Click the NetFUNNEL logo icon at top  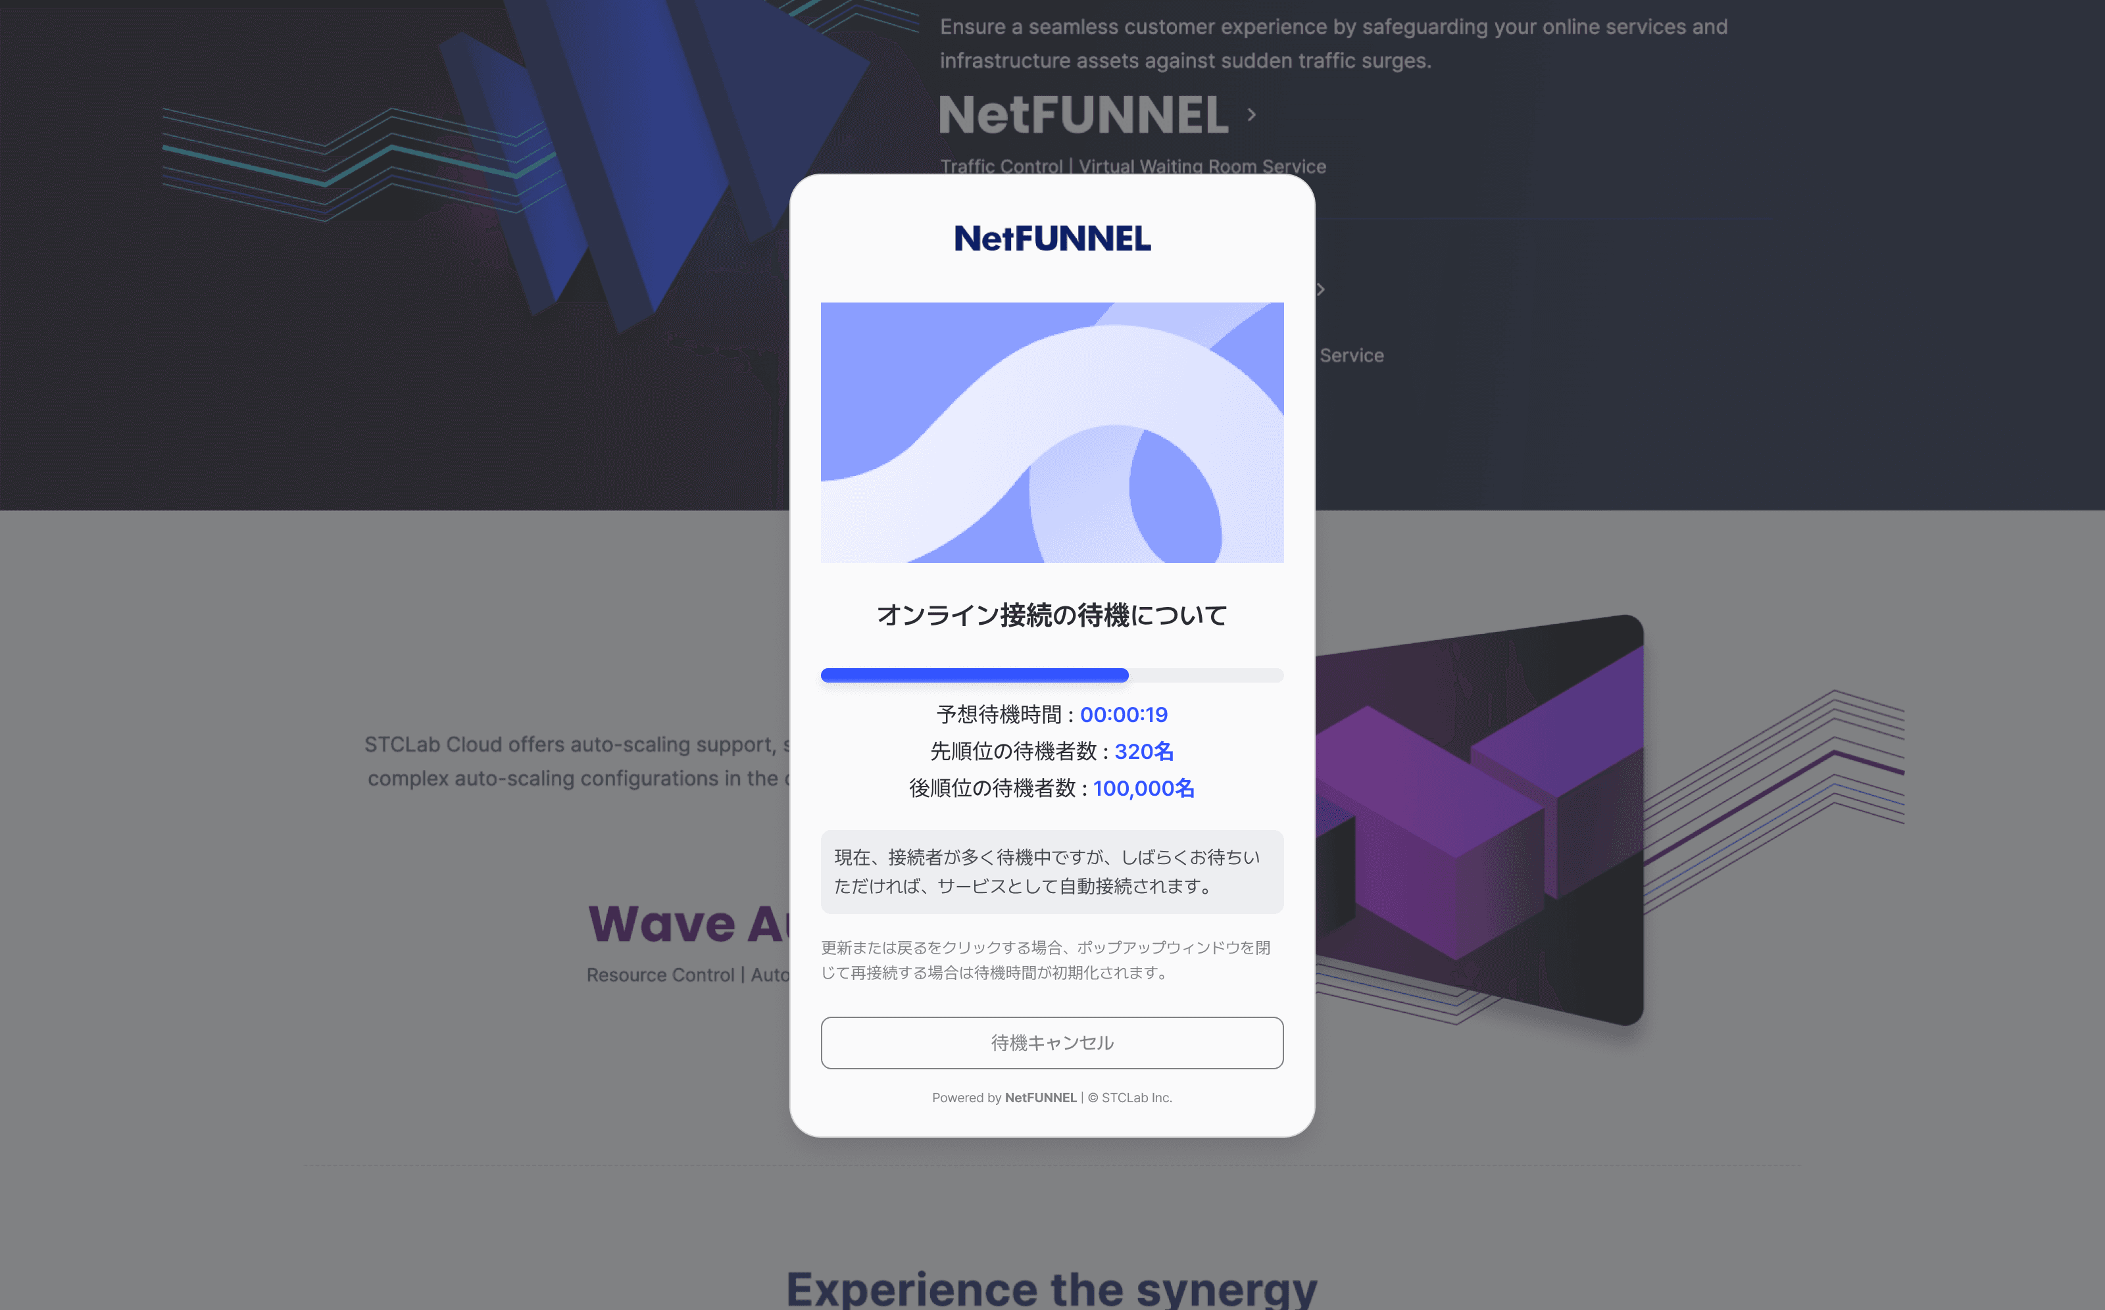click(x=1052, y=235)
